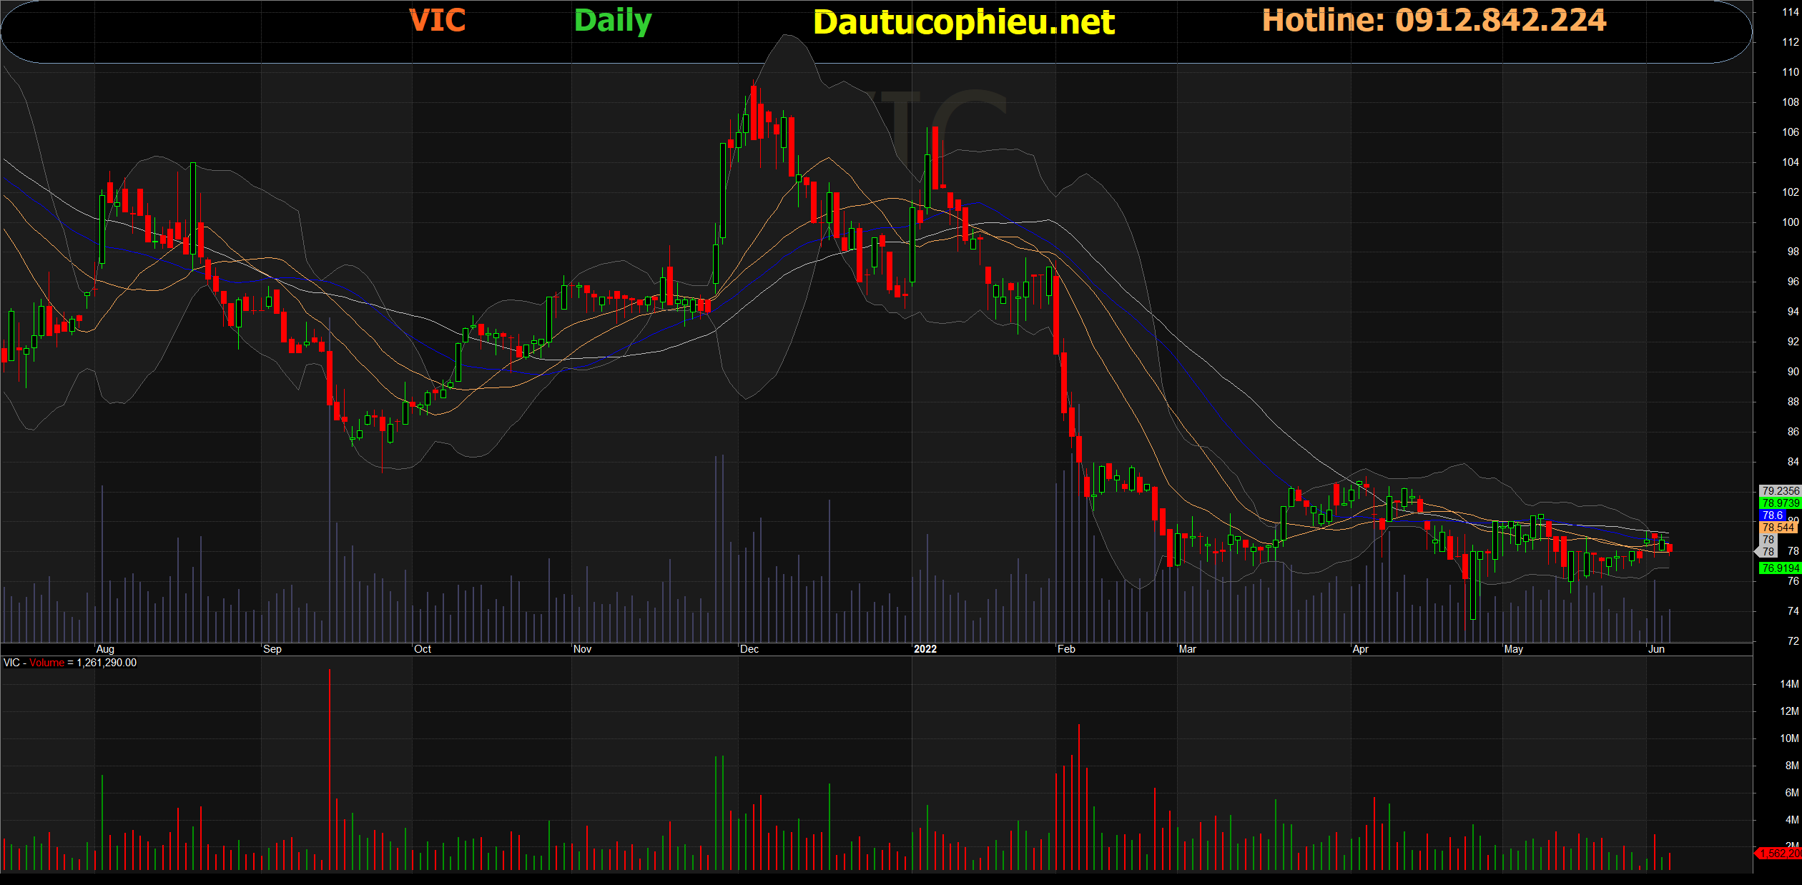This screenshot has height=885, width=1802.
Task: Click the gray 79.2356 price tag
Action: [x=1779, y=491]
